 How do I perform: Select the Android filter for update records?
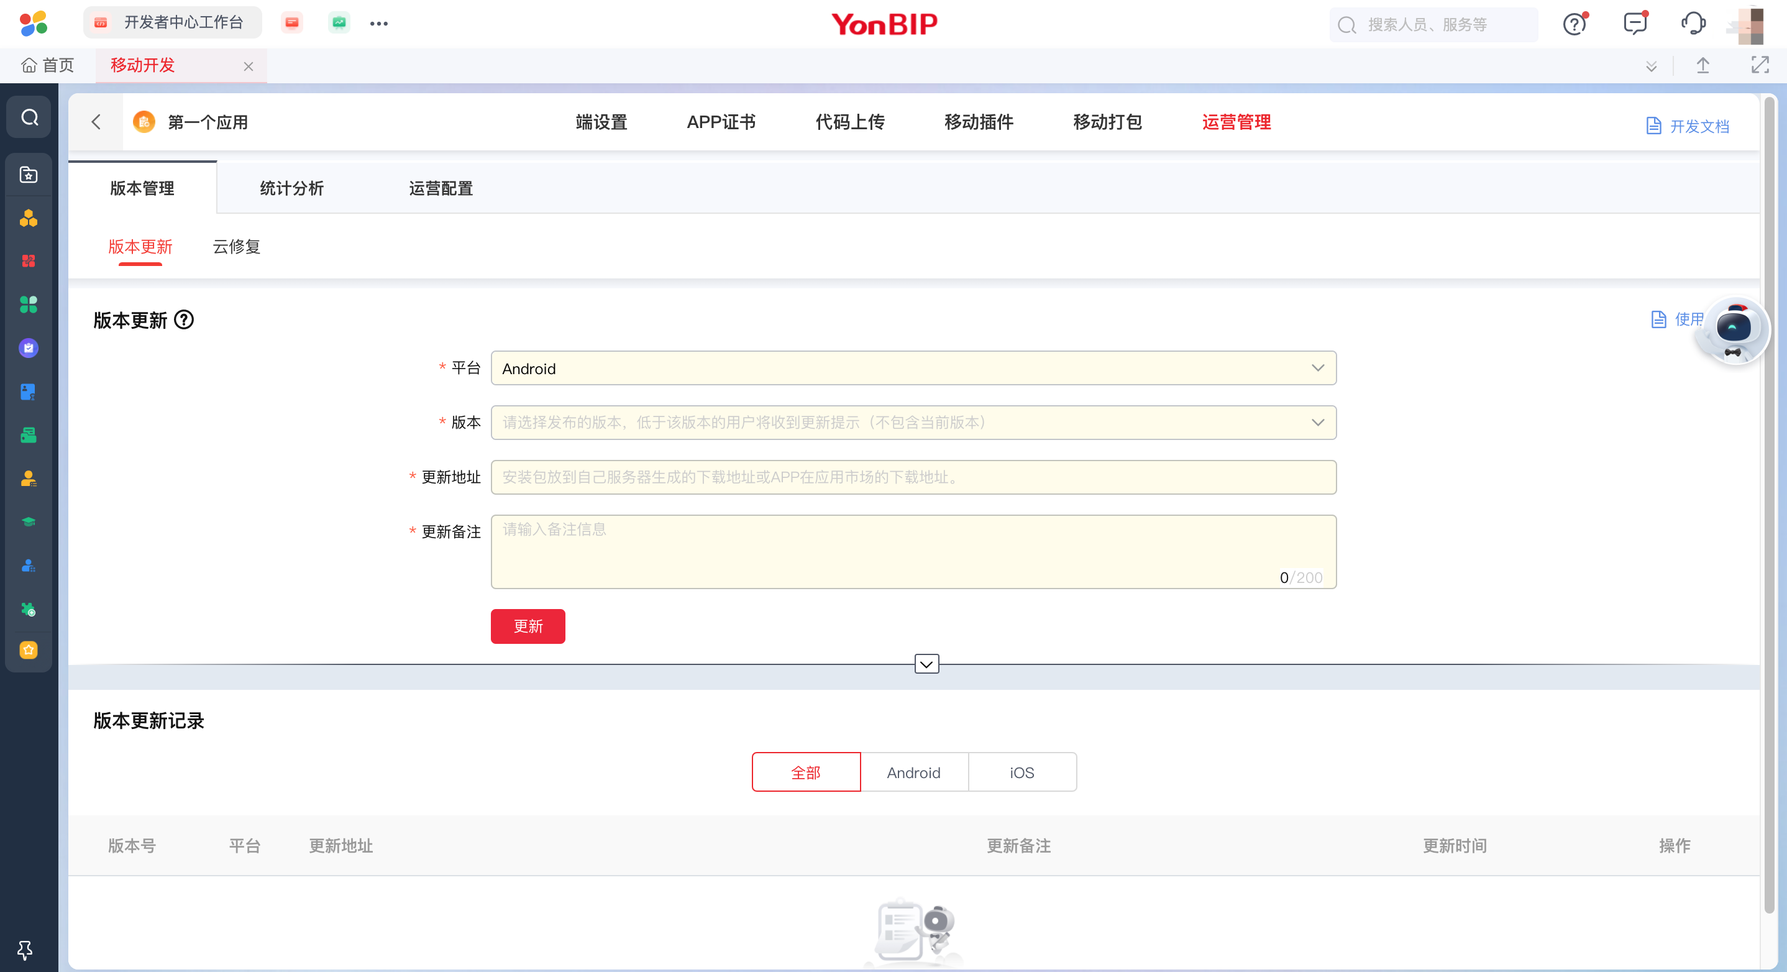913,772
